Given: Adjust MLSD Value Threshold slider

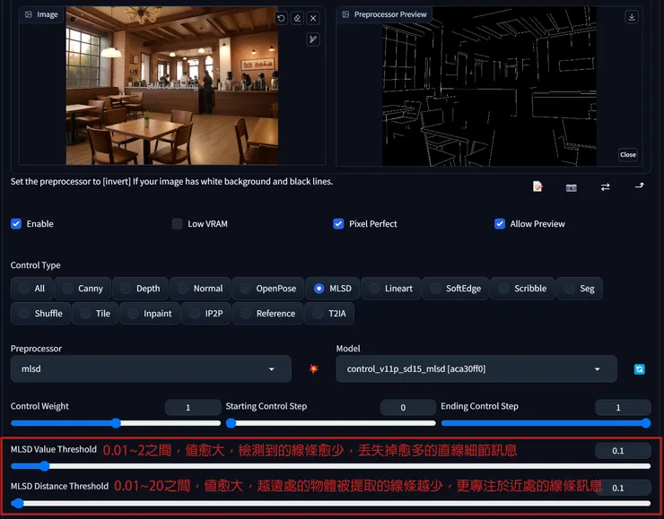Looking at the screenshot, I should [x=331, y=466].
